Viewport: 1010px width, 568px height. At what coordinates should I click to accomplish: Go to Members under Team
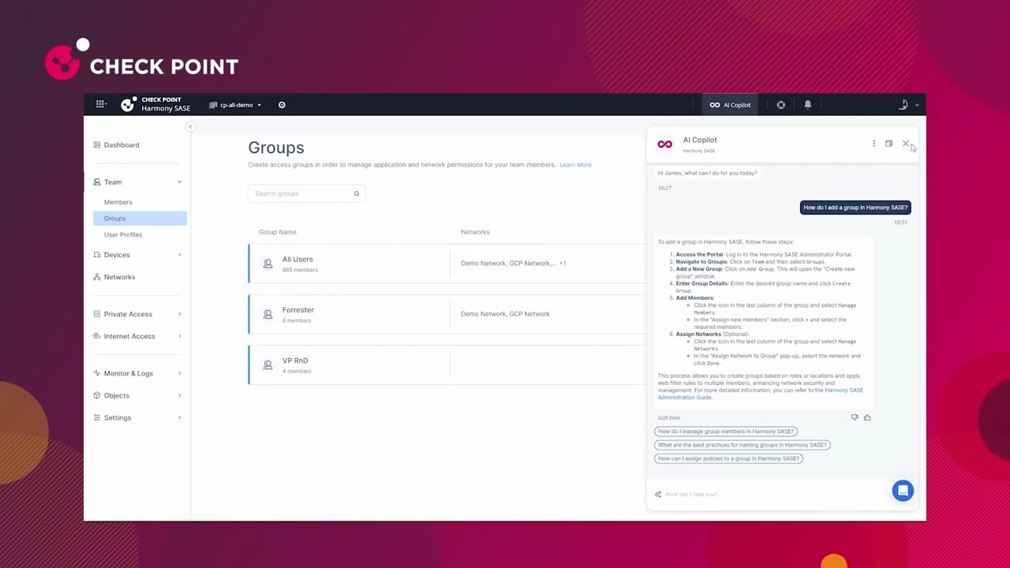tap(118, 202)
